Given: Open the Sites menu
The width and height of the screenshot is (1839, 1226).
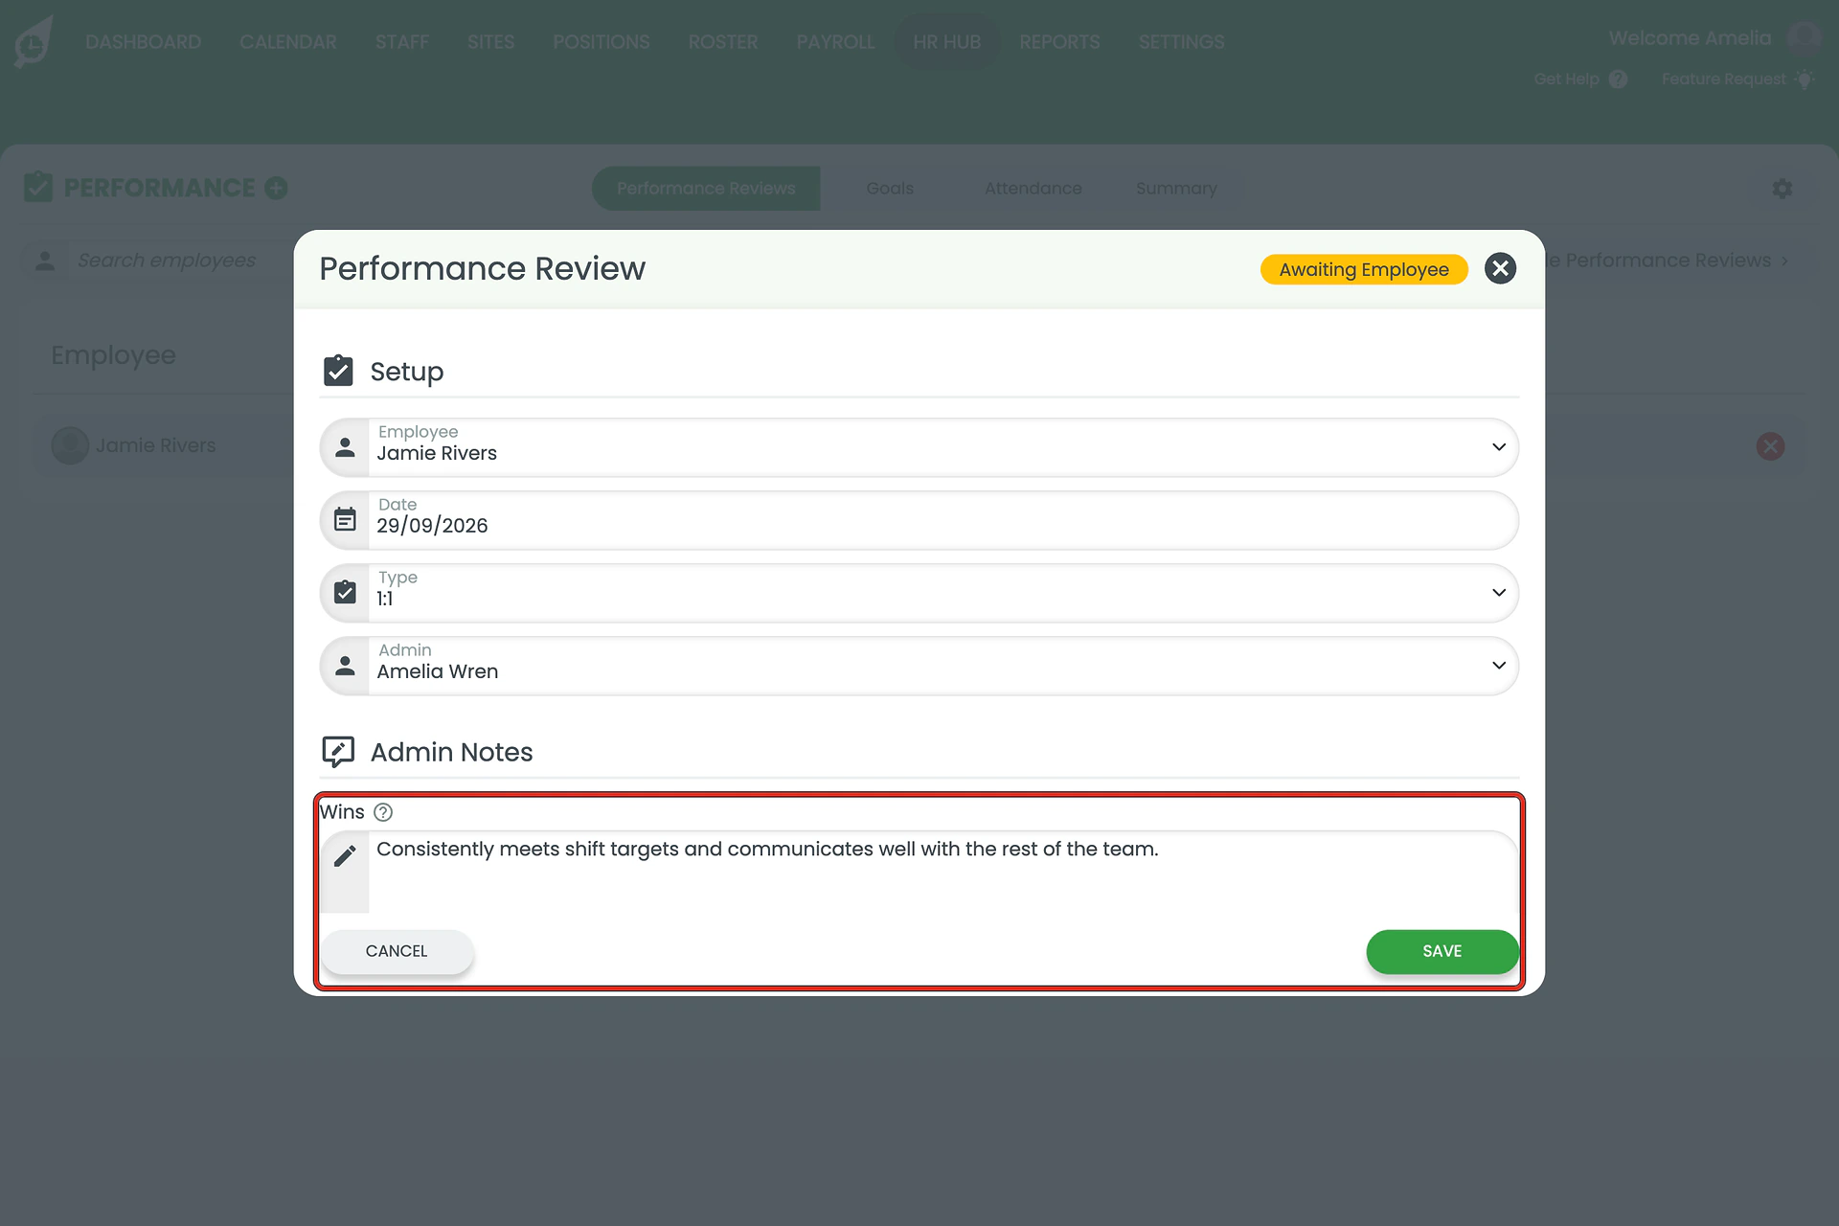Looking at the screenshot, I should (490, 42).
